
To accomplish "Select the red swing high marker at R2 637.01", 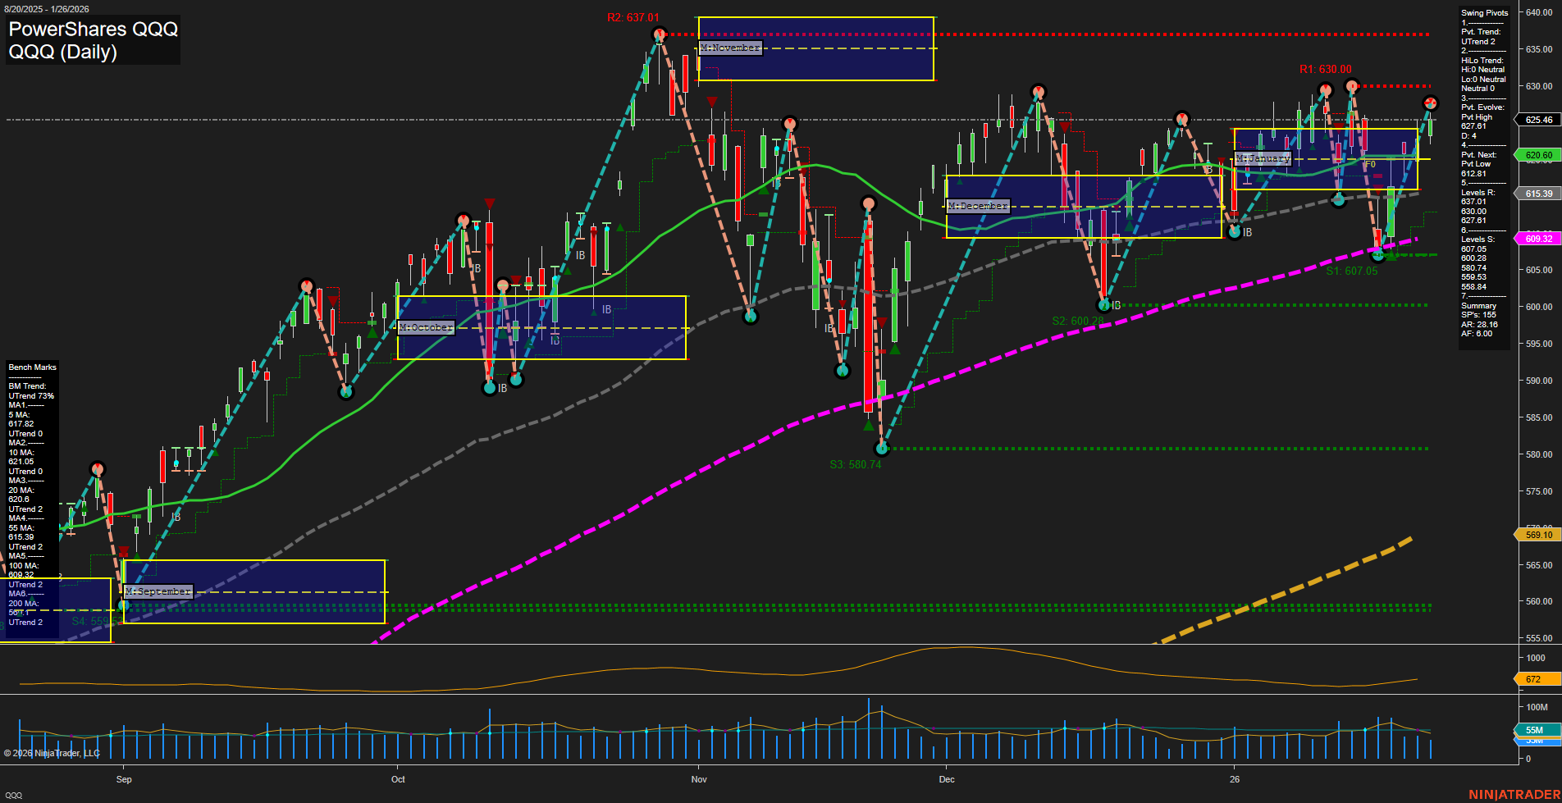I will [x=659, y=34].
